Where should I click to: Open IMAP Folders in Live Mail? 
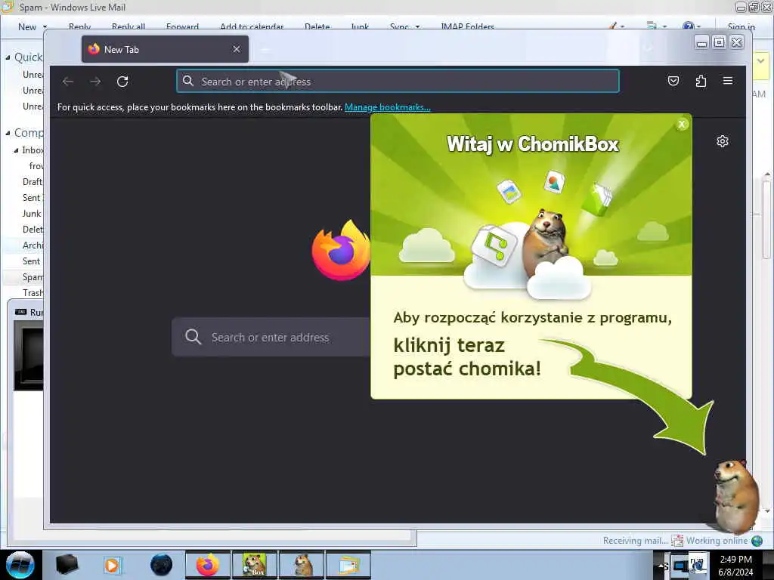pos(467,26)
